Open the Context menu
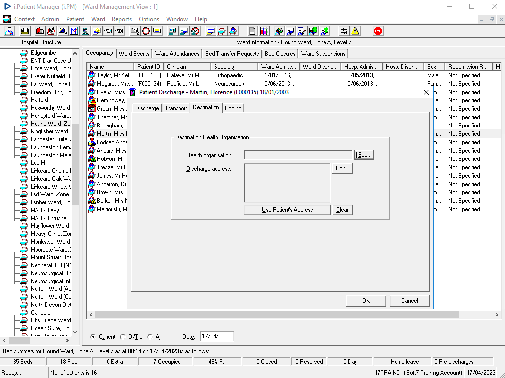 25,19
